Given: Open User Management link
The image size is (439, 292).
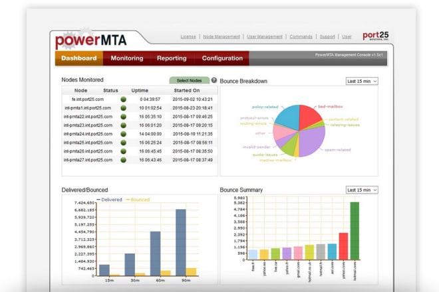Looking at the screenshot, I should point(265,36).
